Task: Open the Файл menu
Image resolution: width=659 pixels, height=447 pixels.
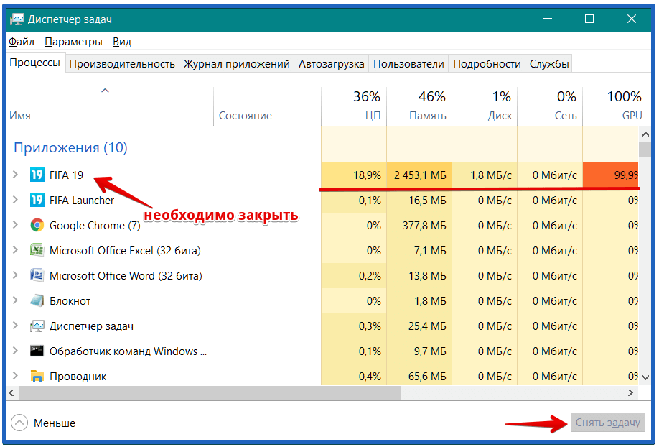Action: coord(22,42)
